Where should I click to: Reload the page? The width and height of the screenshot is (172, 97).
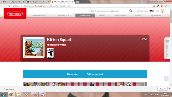pos(9,6)
